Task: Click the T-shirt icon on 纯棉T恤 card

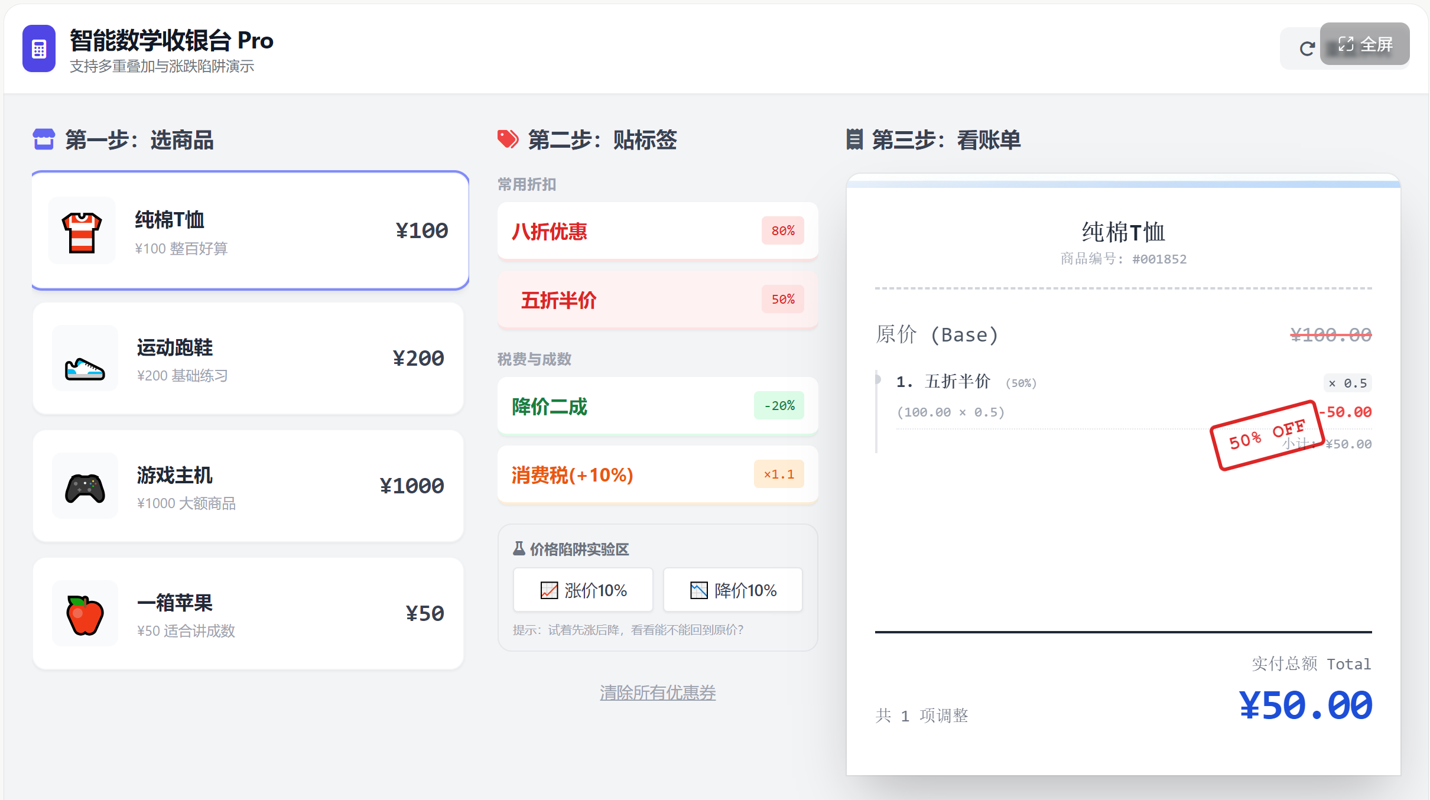Action: (82, 230)
